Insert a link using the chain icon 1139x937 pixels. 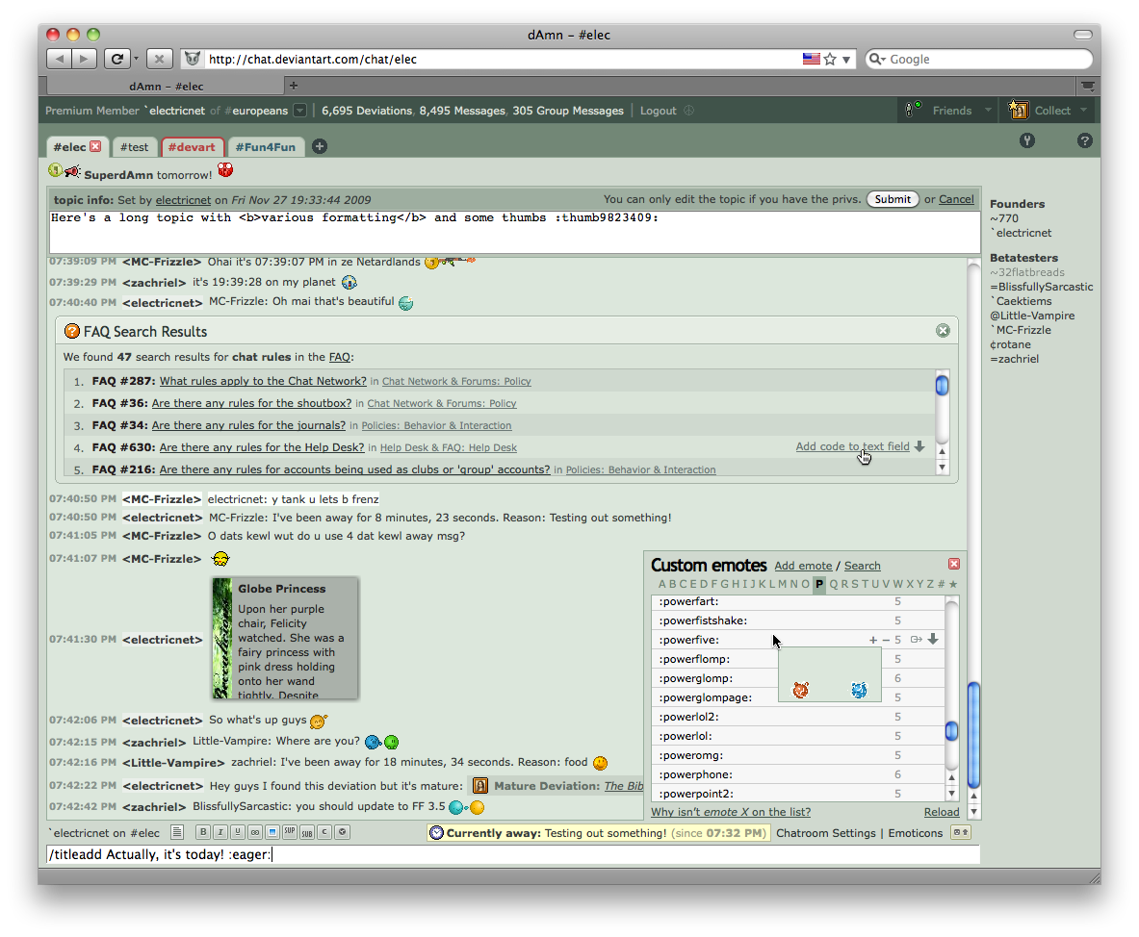[x=255, y=832]
